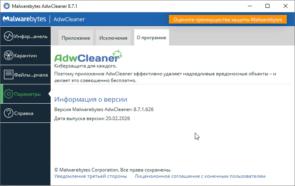Switch to the Приложение tab

(76, 38)
